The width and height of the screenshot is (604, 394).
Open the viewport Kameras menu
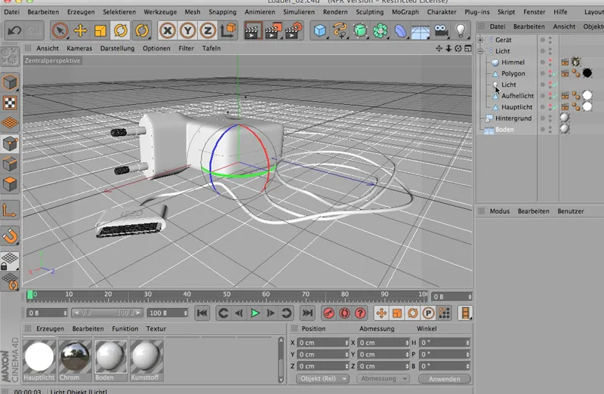(x=79, y=48)
